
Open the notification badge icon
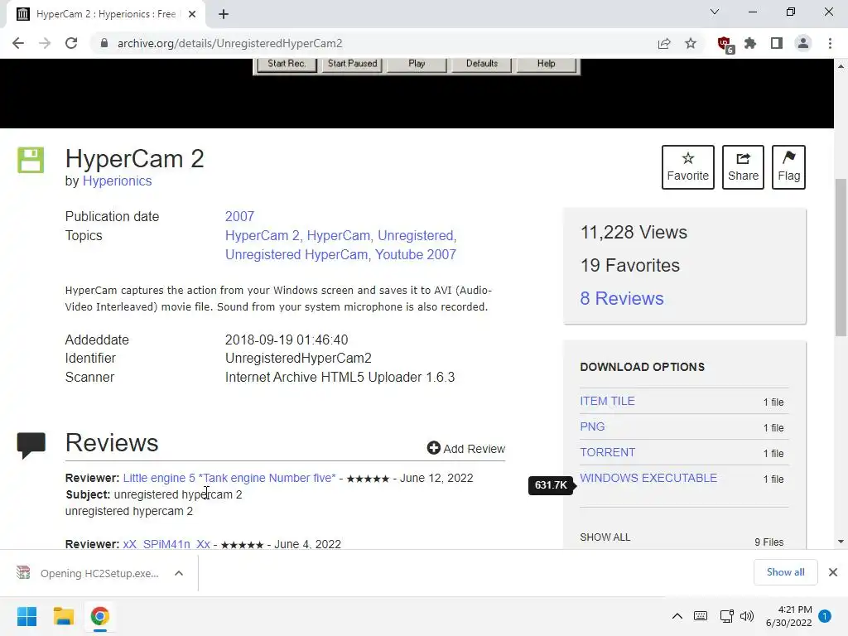point(825,616)
